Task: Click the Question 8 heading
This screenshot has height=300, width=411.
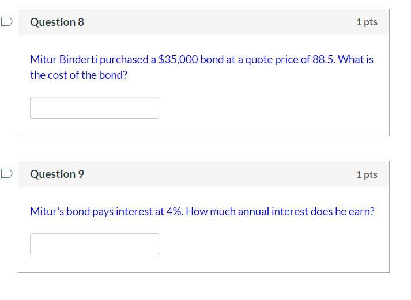Action: (57, 22)
